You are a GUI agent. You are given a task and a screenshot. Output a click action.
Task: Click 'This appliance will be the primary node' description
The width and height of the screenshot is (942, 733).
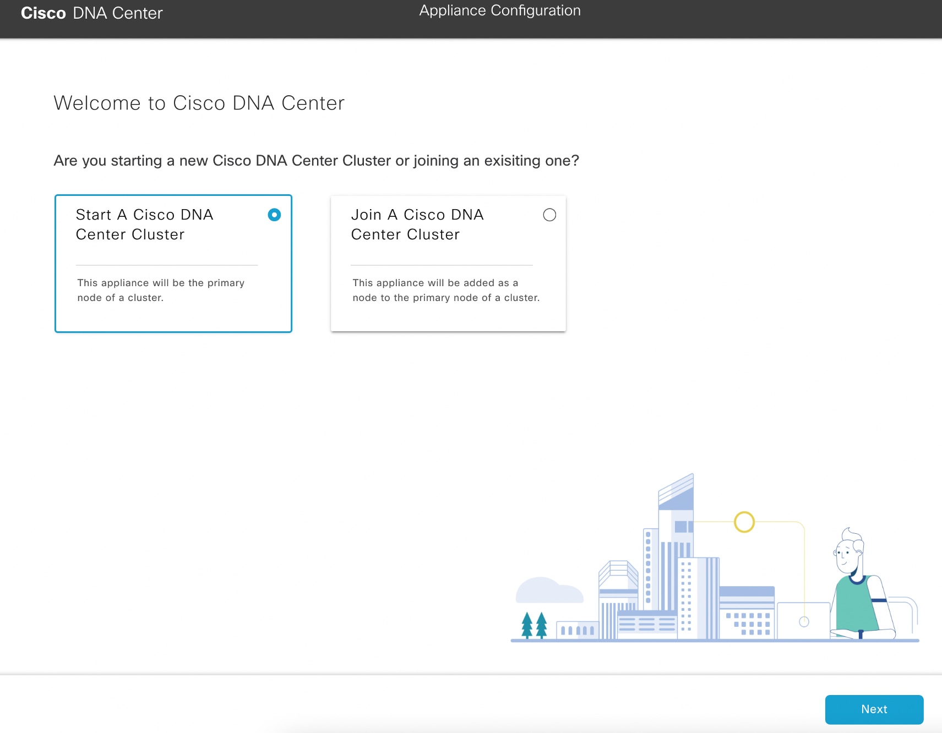pyautogui.click(x=161, y=290)
